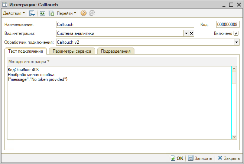Open the Обработчик подключения dropdown list
This screenshot has height=164, width=244.
tap(237, 42)
